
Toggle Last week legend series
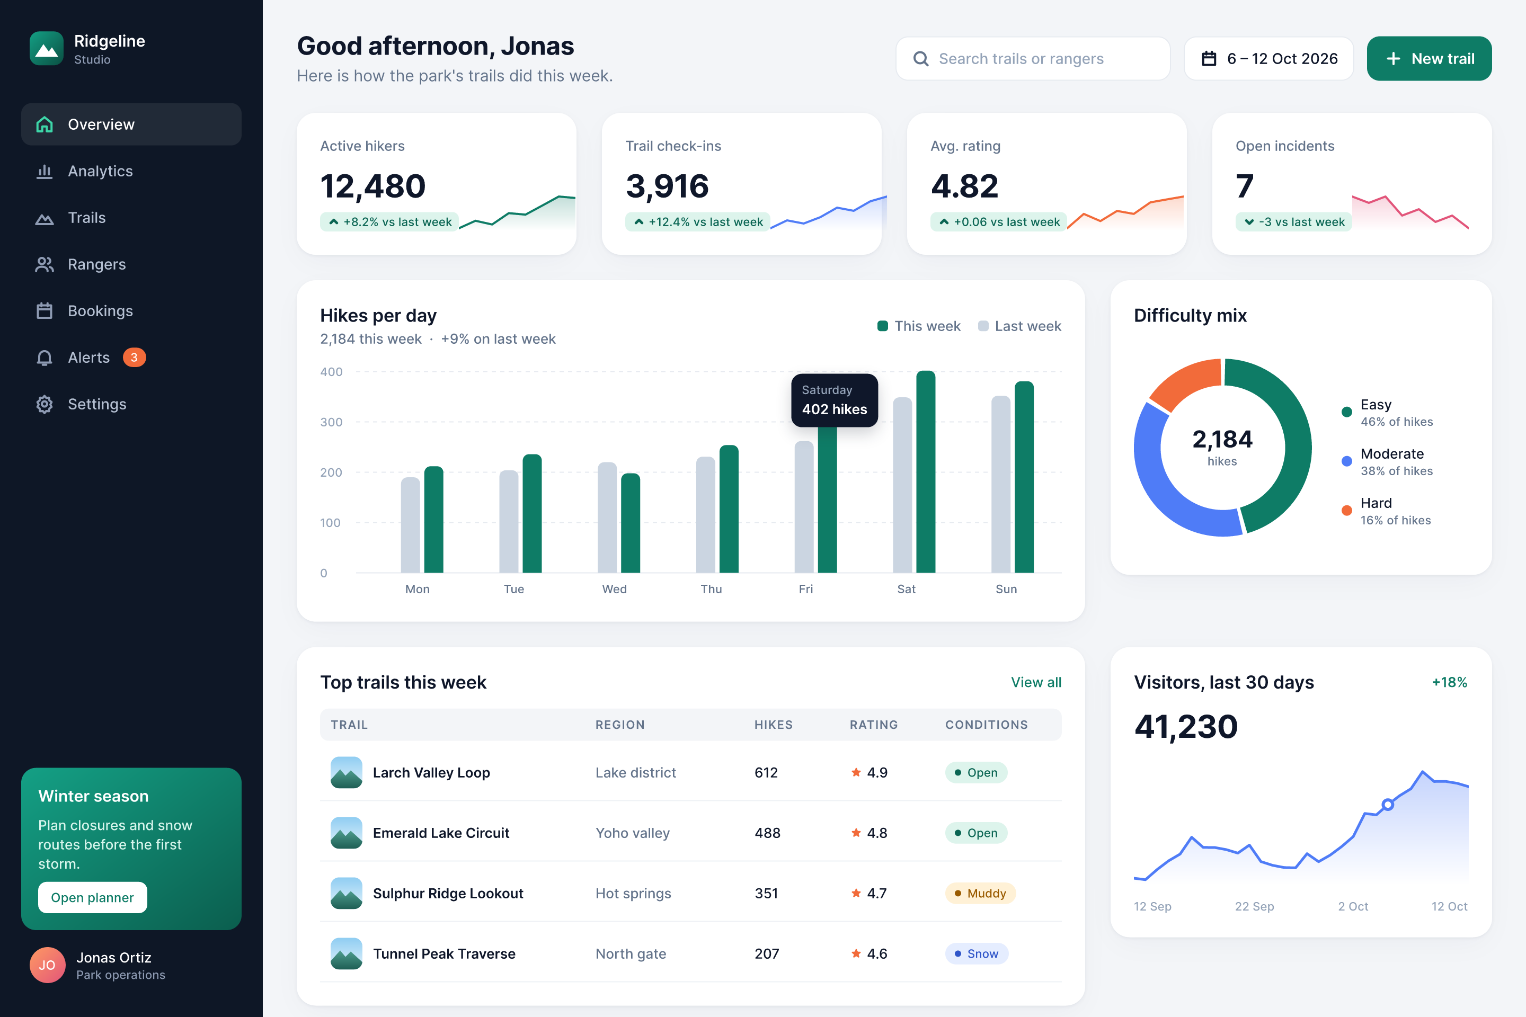point(1019,326)
